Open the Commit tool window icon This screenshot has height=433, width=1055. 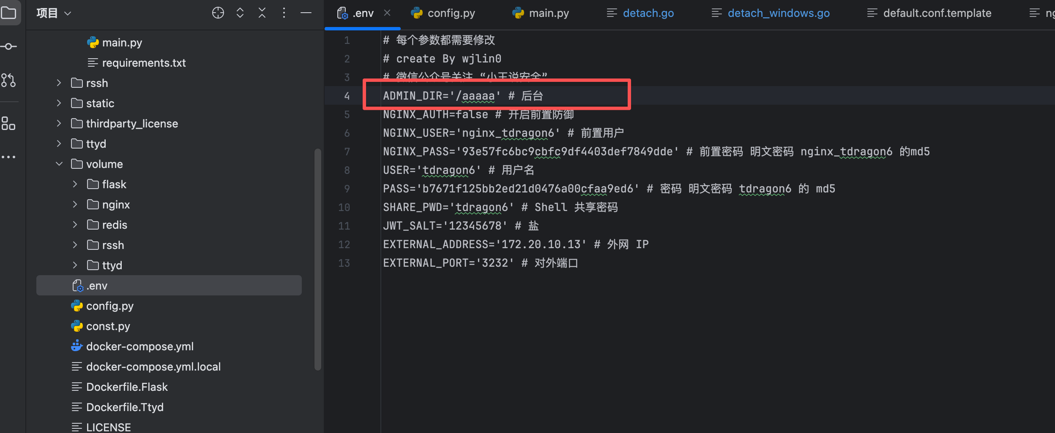click(x=8, y=46)
